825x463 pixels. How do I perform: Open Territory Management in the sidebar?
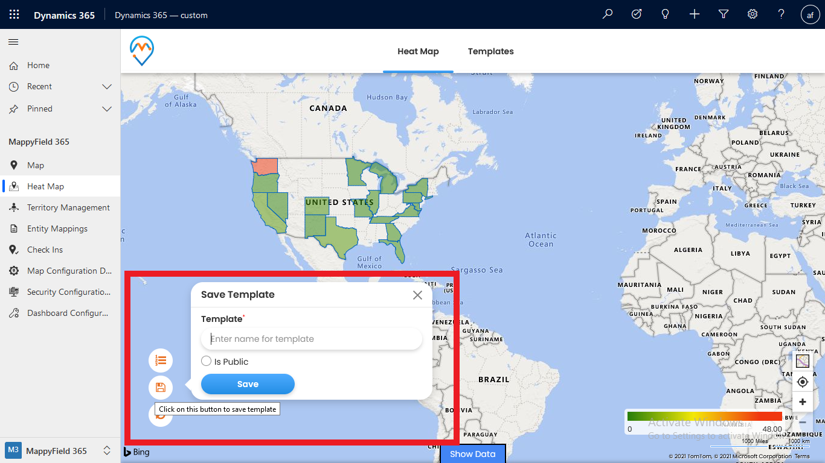pyautogui.click(x=60, y=207)
